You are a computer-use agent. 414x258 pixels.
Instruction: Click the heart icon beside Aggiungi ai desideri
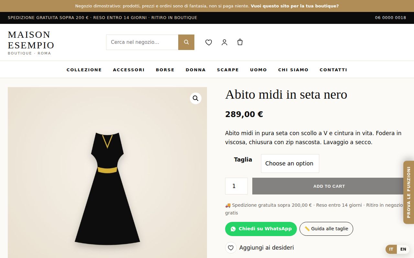tap(231, 248)
